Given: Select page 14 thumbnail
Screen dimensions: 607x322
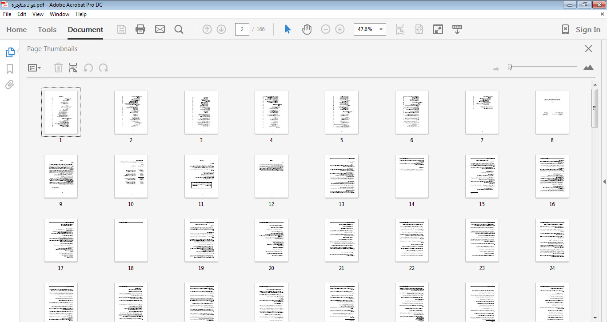Looking at the screenshot, I should click(412, 176).
